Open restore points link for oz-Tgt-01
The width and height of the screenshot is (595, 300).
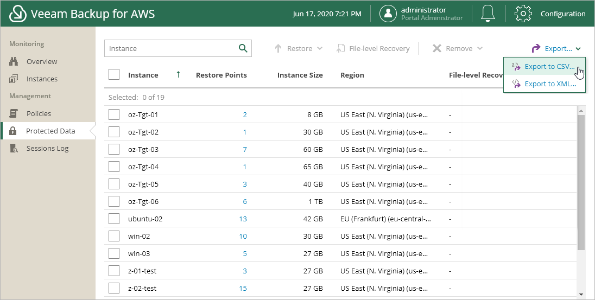(x=245, y=114)
